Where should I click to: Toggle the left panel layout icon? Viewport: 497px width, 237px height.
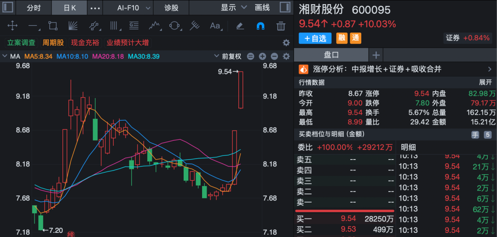tap(8, 8)
